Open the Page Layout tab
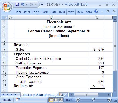 pos(35,12)
